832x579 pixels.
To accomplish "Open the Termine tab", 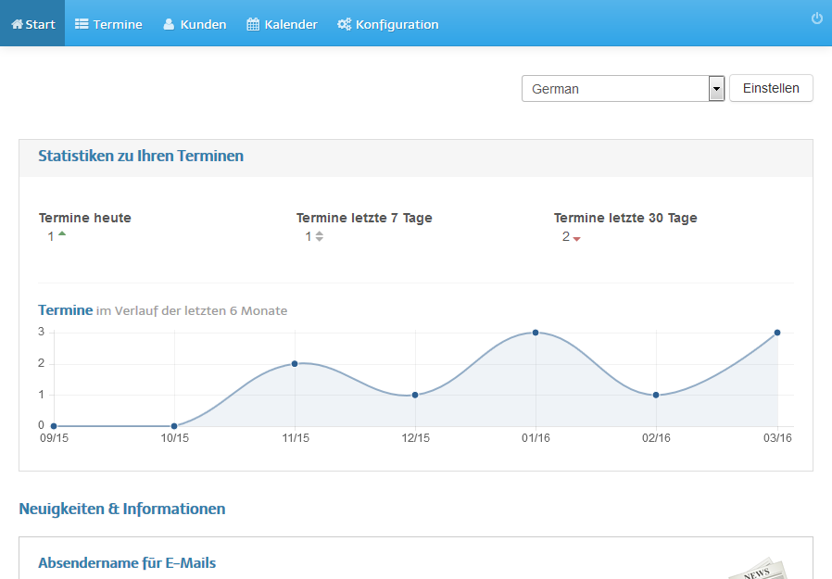I will 108,23.
